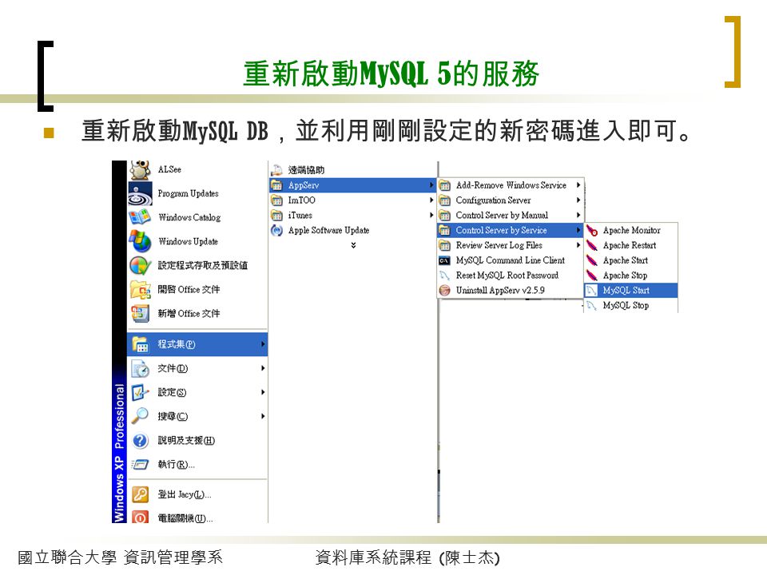The image size is (767, 575).
Task: Open Configuration Server menu entry
Action: [511, 200]
